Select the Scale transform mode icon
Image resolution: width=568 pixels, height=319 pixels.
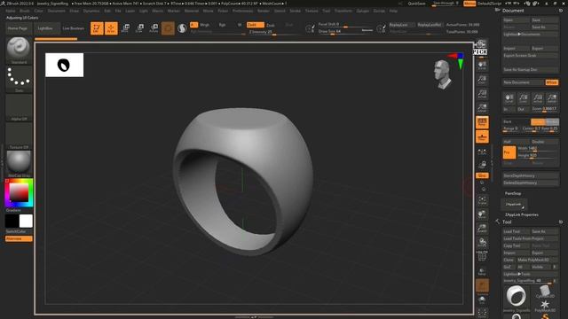(x=139, y=27)
